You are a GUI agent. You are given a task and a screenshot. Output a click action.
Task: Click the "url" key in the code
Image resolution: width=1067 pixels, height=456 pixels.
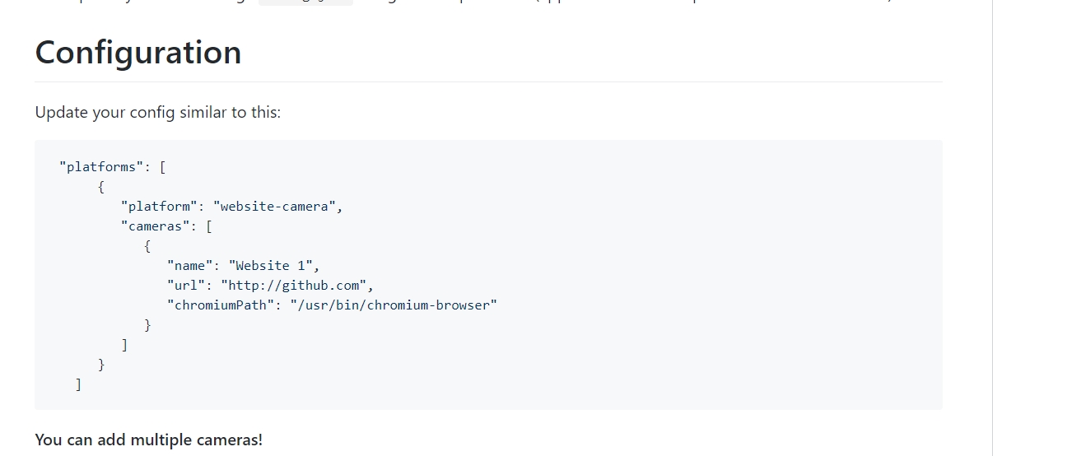(x=186, y=286)
